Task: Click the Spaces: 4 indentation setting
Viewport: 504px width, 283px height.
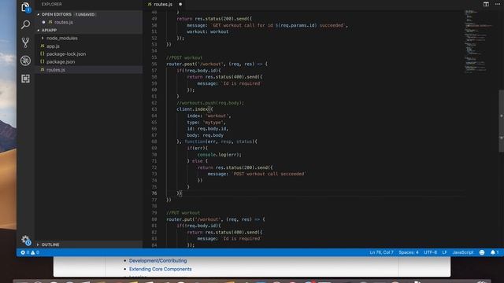Action: tap(409, 252)
